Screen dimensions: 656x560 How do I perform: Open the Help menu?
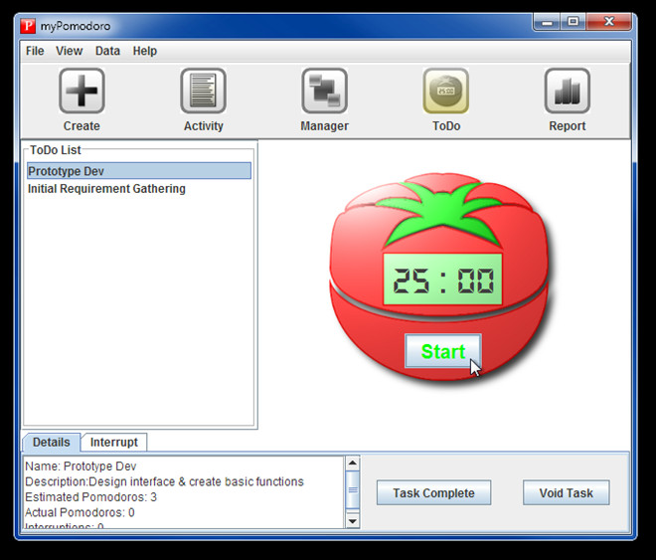[x=145, y=51]
